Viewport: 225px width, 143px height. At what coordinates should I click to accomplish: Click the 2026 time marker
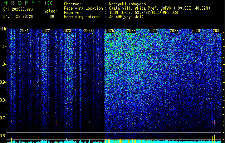[x=131, y=31]
